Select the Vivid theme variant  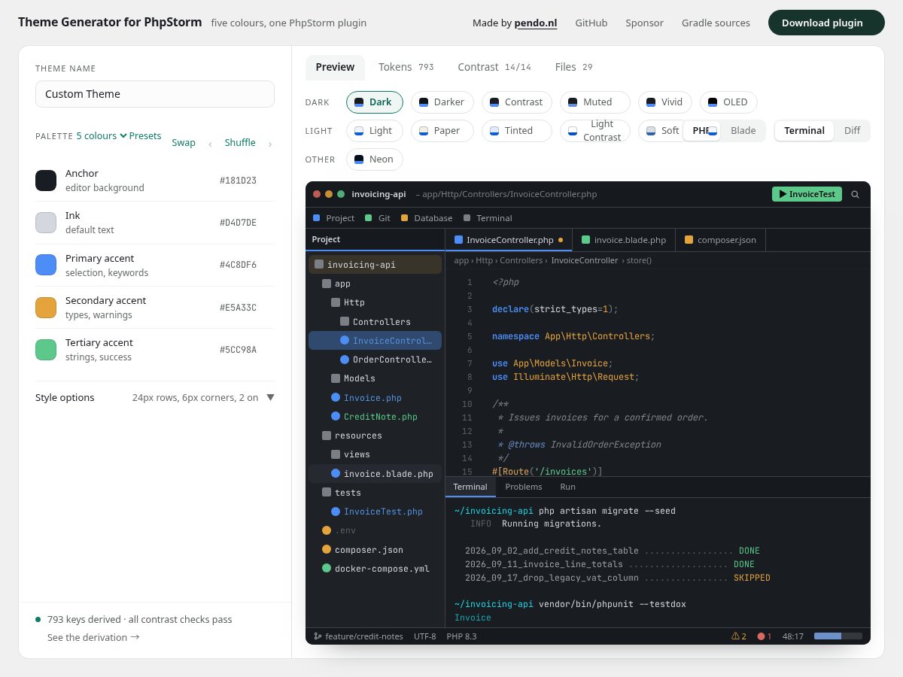[x=665, y=102]
